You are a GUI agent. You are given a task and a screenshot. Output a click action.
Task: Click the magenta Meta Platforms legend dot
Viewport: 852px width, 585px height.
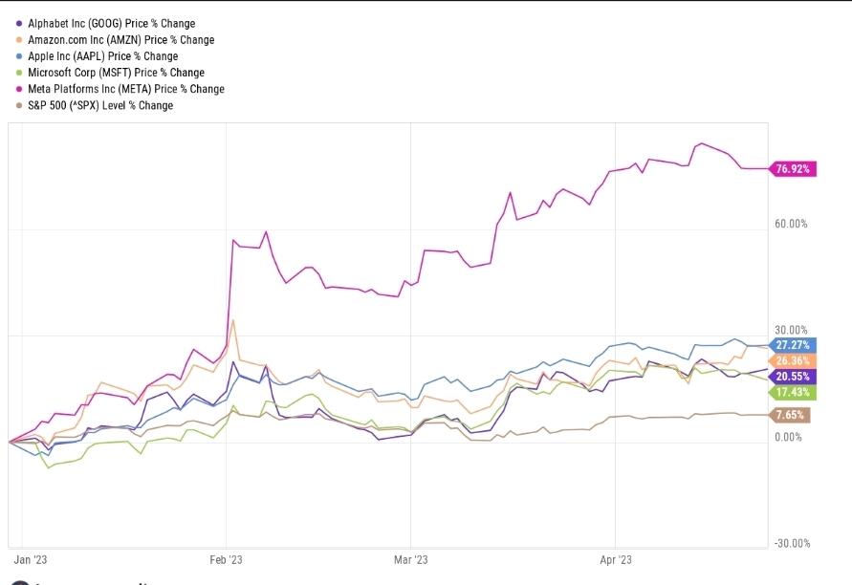click(19, 89)
